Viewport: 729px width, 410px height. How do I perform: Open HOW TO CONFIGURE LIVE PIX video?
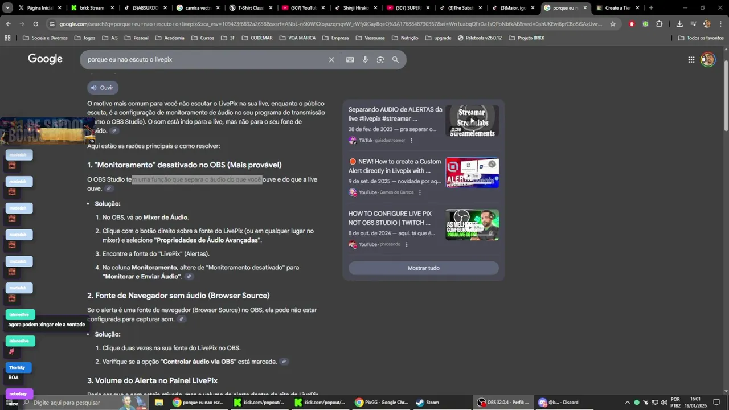point(391,218)
